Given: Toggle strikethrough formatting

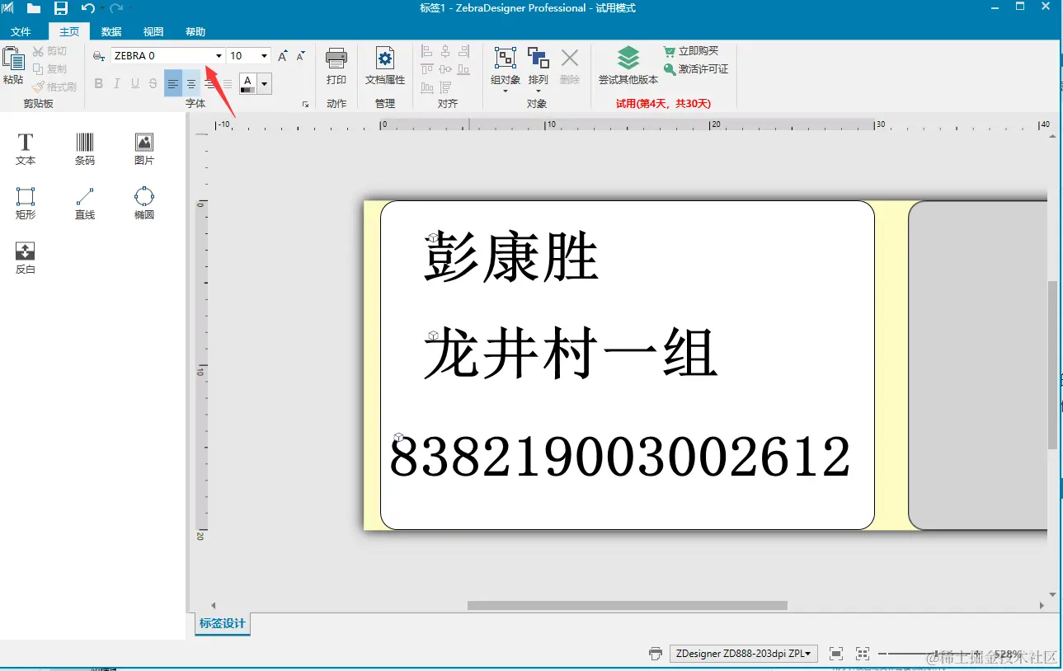Looking at the screenshot, I should [153, 83].
